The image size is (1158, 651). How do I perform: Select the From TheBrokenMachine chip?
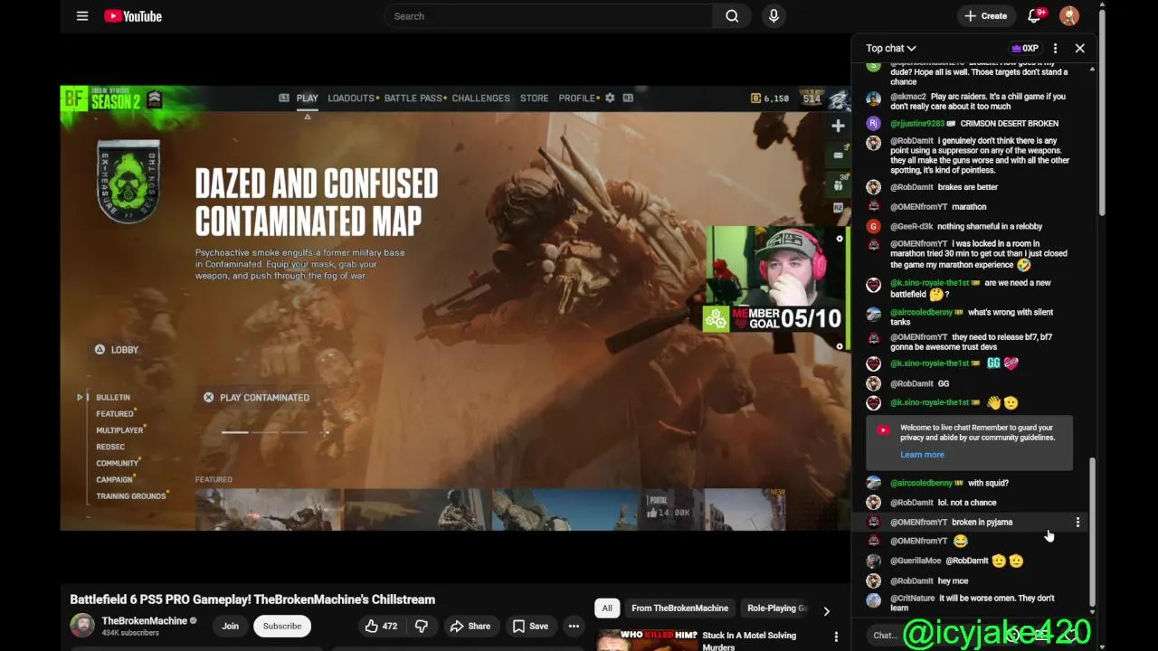(679, 609)
